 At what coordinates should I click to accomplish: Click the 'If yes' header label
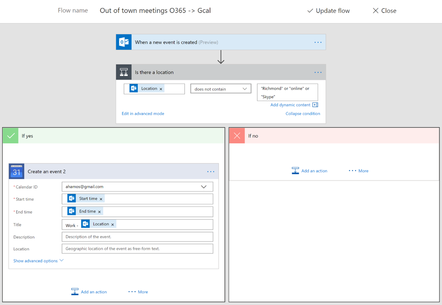[x=27, y=136]
